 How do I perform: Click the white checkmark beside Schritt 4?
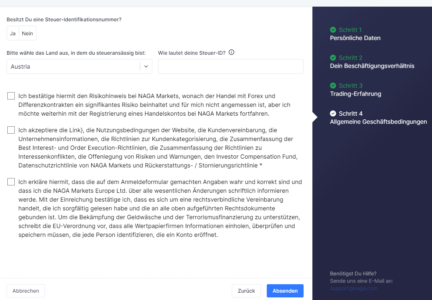[333, 113]
